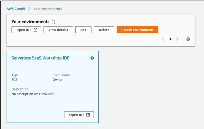Go to the previous page arrow
The image size is (204, 129).
[163, 39]
